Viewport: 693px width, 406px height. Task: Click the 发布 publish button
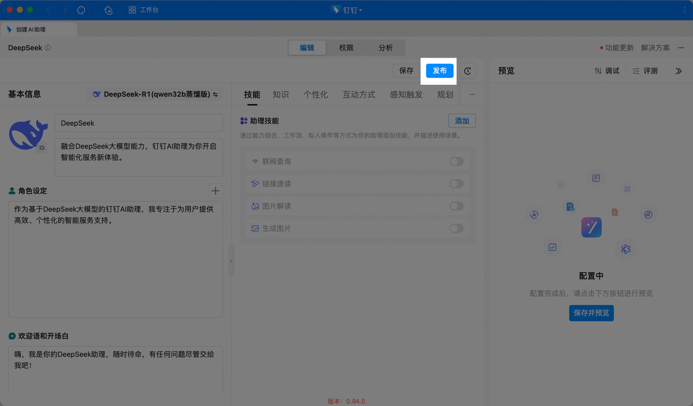(x=439, y=71)
